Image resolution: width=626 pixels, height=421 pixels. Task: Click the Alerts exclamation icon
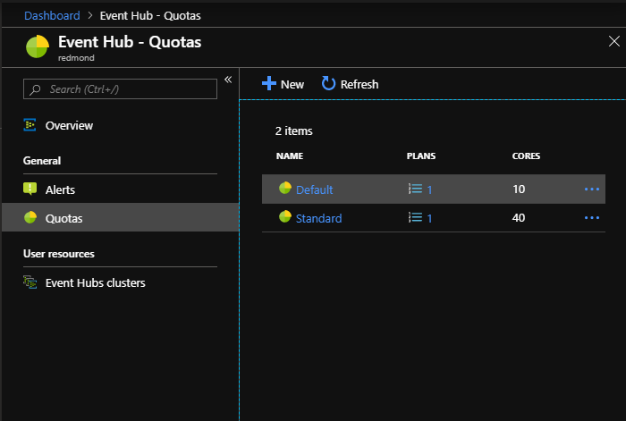(x=30, y=189)
